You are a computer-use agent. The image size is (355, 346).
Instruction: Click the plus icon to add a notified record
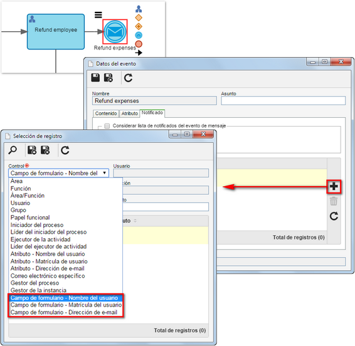pos(334,187)
